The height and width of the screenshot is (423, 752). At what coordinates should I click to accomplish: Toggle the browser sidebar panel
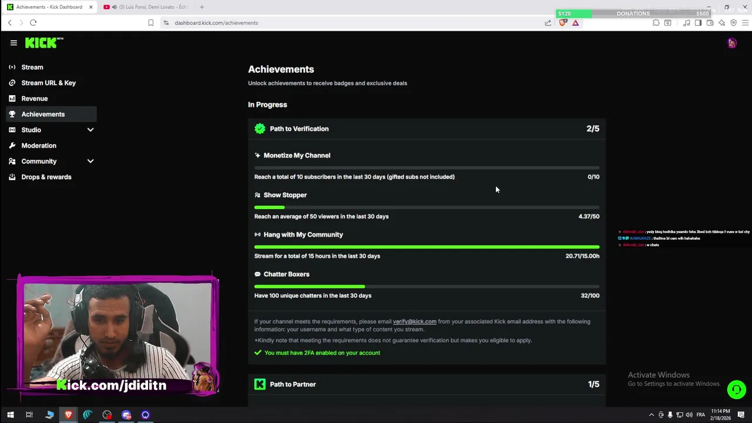698,23
